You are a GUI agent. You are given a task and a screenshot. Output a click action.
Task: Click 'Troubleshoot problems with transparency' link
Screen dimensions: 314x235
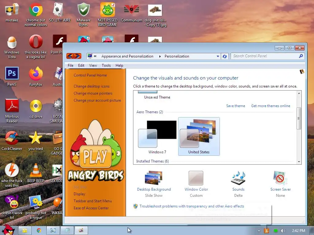192,206
